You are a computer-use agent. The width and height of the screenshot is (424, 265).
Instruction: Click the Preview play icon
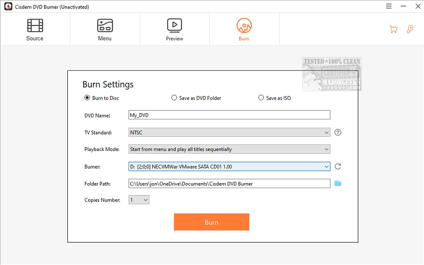174,26
